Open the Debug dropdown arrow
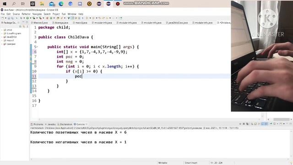This screenshot has height=165, width=293. point(24,18)
